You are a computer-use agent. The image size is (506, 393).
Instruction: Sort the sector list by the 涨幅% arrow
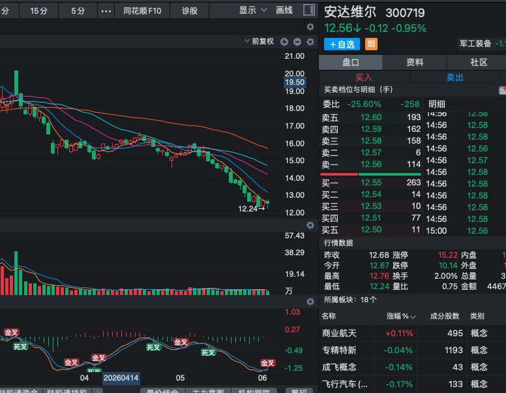pos(413,317)
